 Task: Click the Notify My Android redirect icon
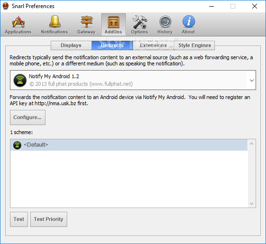[x=20, y=80]
